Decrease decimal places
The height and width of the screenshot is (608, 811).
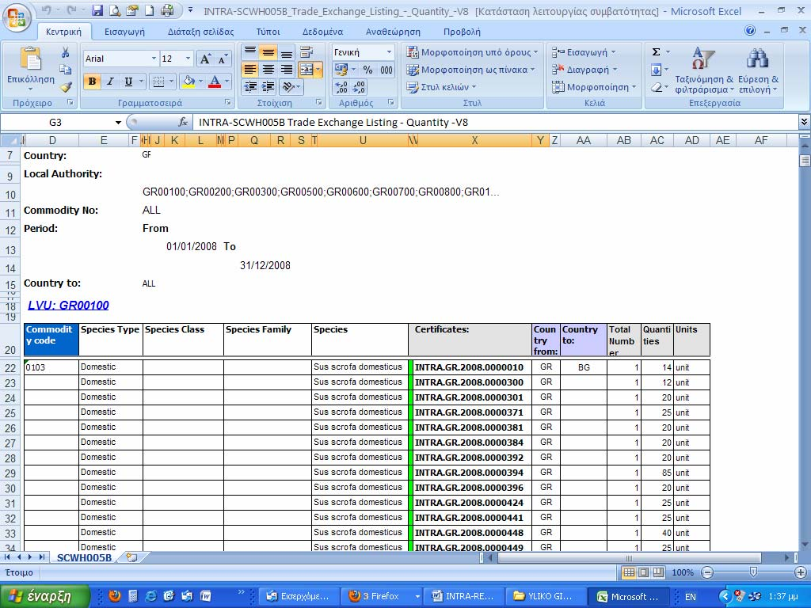click(360, 87)
